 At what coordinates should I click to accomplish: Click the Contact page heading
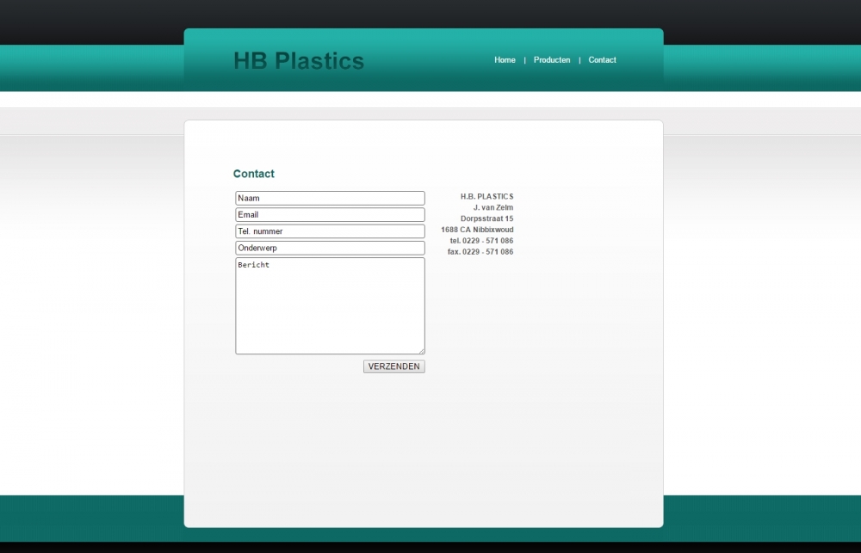pyautogui.click(x=254, y=174)
